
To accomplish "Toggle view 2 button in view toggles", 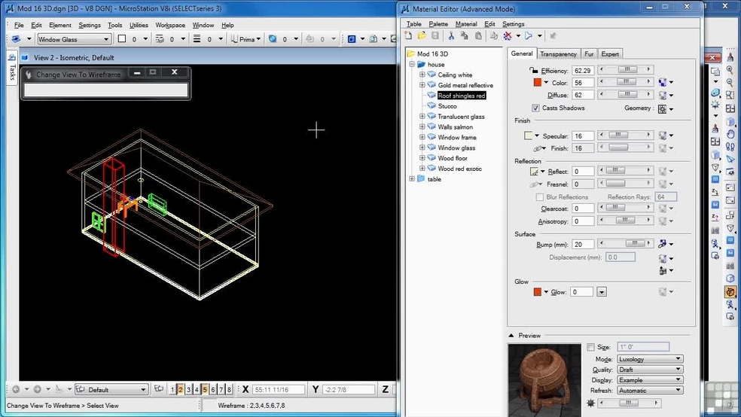I will pos(181,390).
